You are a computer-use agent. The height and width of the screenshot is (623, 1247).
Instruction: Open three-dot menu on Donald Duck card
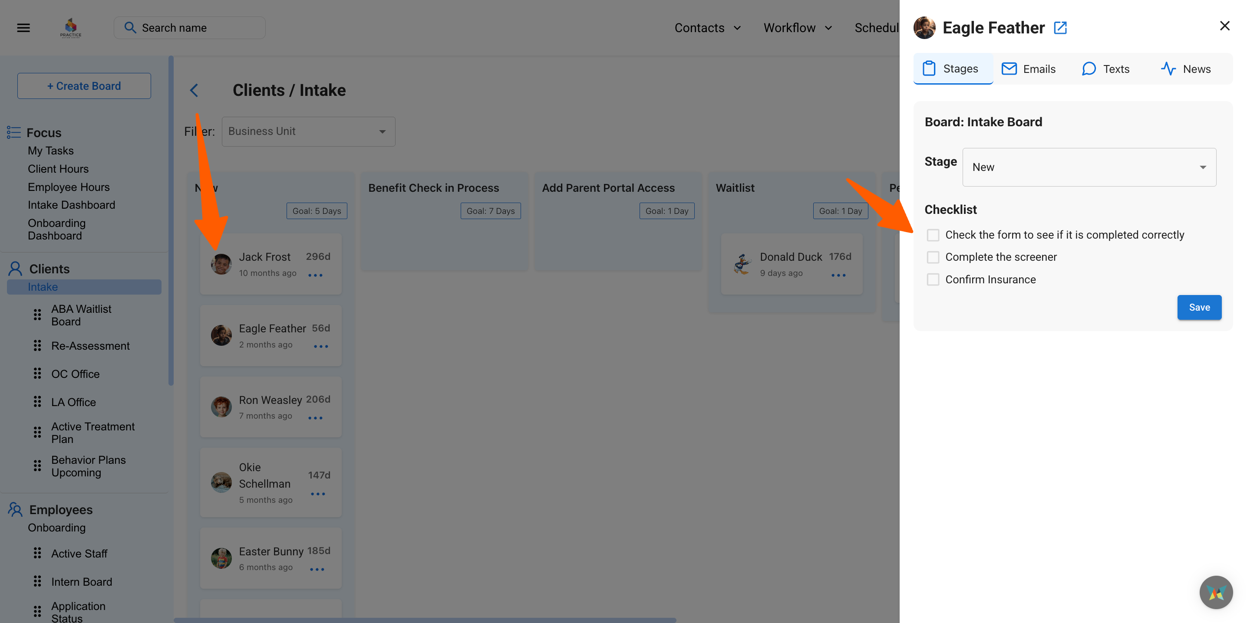point(838,275)
